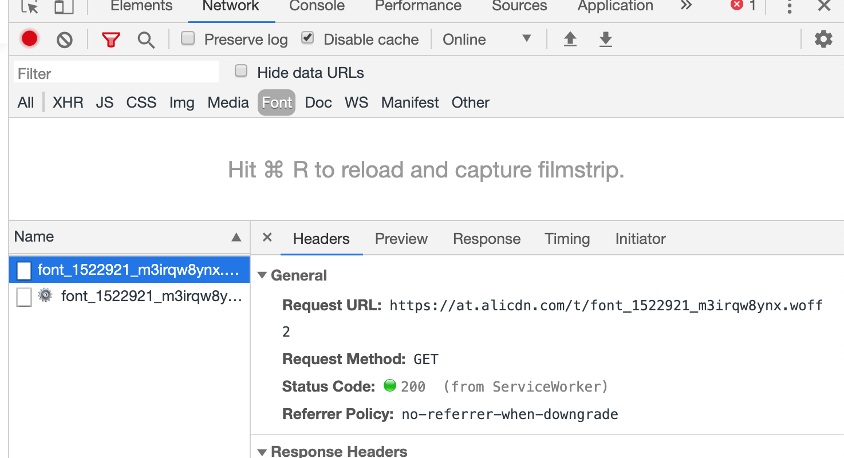
Task: Export HAR file with download arrow
Action: click(605, 39)
